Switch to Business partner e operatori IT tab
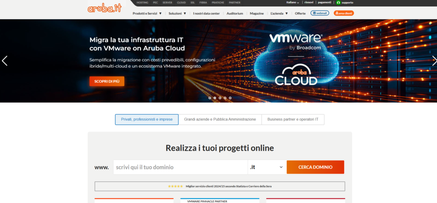The image size is (437, 203). click(293, 119)
